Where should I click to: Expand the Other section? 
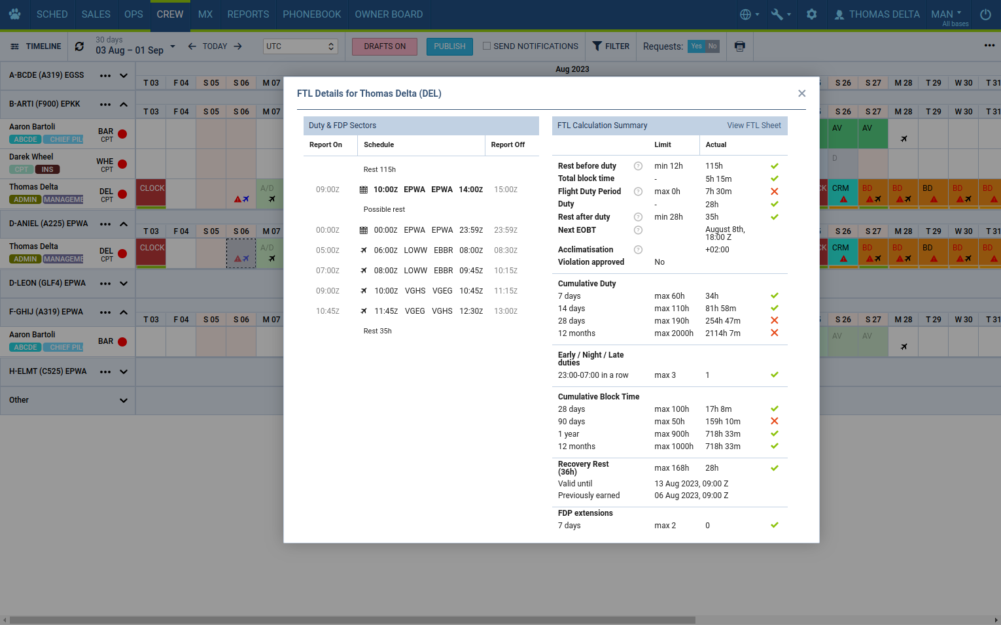[x=124, y=400]
